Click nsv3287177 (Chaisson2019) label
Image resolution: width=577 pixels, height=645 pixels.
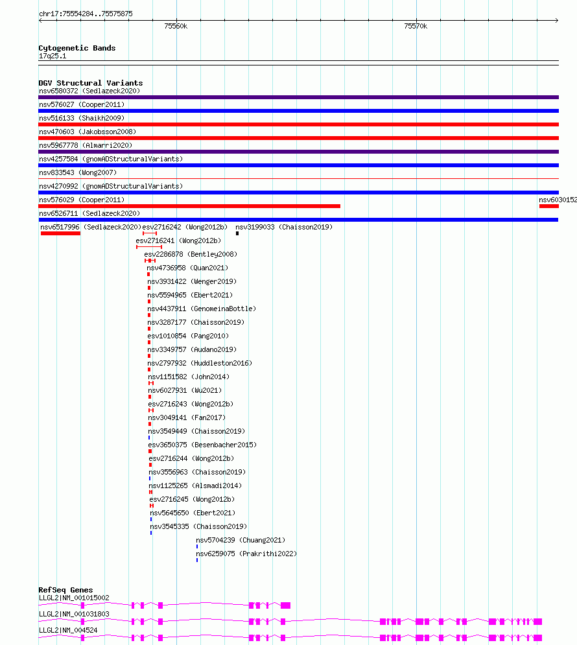tap(196, 322)
